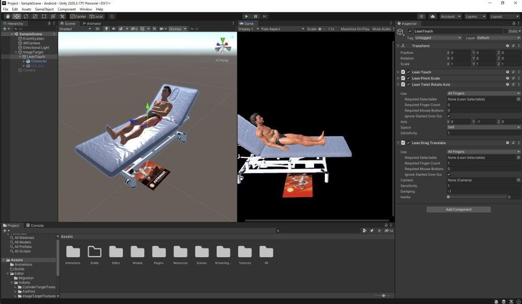Uncheck the Lean Drag Translate component
The height and width of the screenshot is (304, 522).
(408, 143)
